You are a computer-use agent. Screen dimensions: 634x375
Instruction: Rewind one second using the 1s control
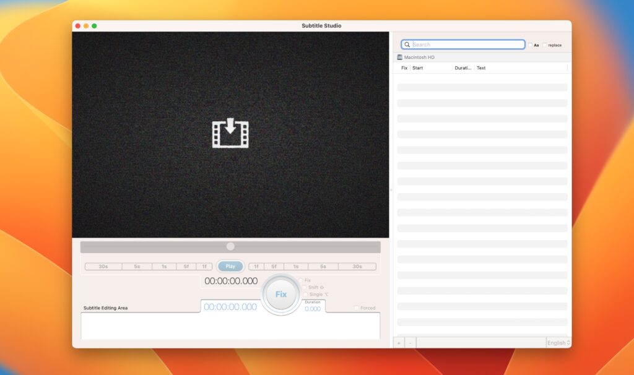pyautogui.click(x=164, y=266)
